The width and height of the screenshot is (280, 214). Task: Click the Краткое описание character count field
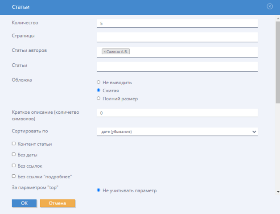(x=177, y=113)
